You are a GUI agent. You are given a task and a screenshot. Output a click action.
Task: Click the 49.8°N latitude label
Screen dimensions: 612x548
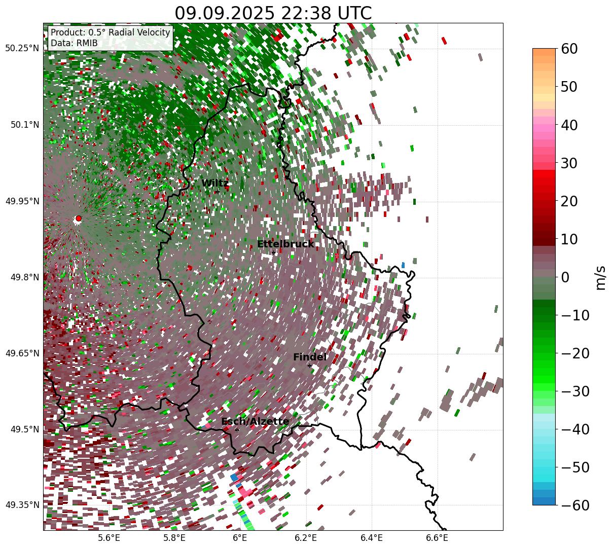[x=25, y=277]
